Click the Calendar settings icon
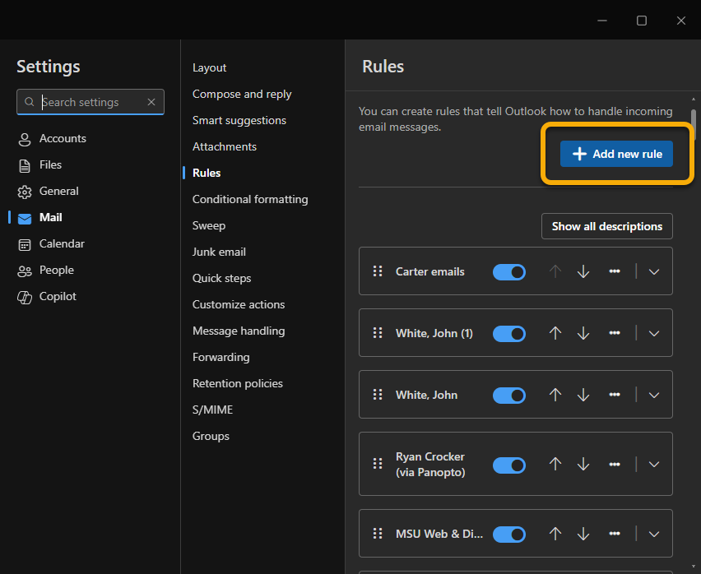The height and width of the screenshot is (574, 701). point(24,243)
